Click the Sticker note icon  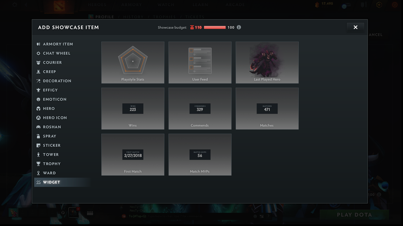[x=38, y=145]
